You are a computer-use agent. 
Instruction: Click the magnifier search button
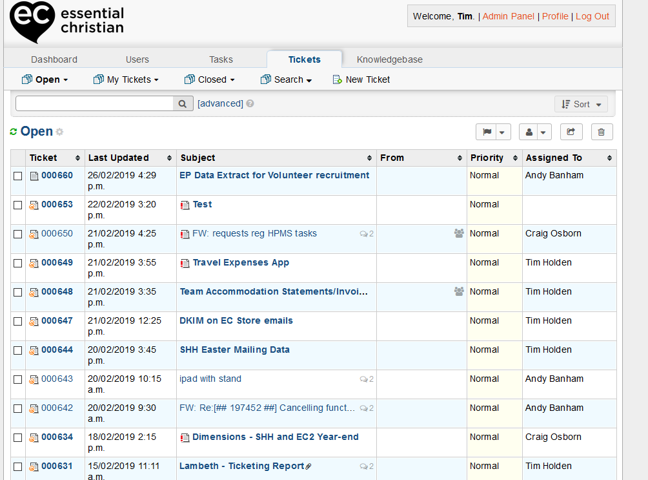[x=183, y=103]
